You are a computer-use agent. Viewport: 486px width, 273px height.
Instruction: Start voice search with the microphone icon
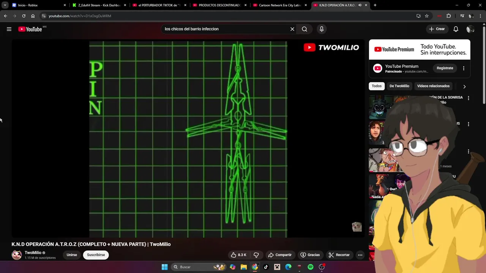[x=322, y=29]
